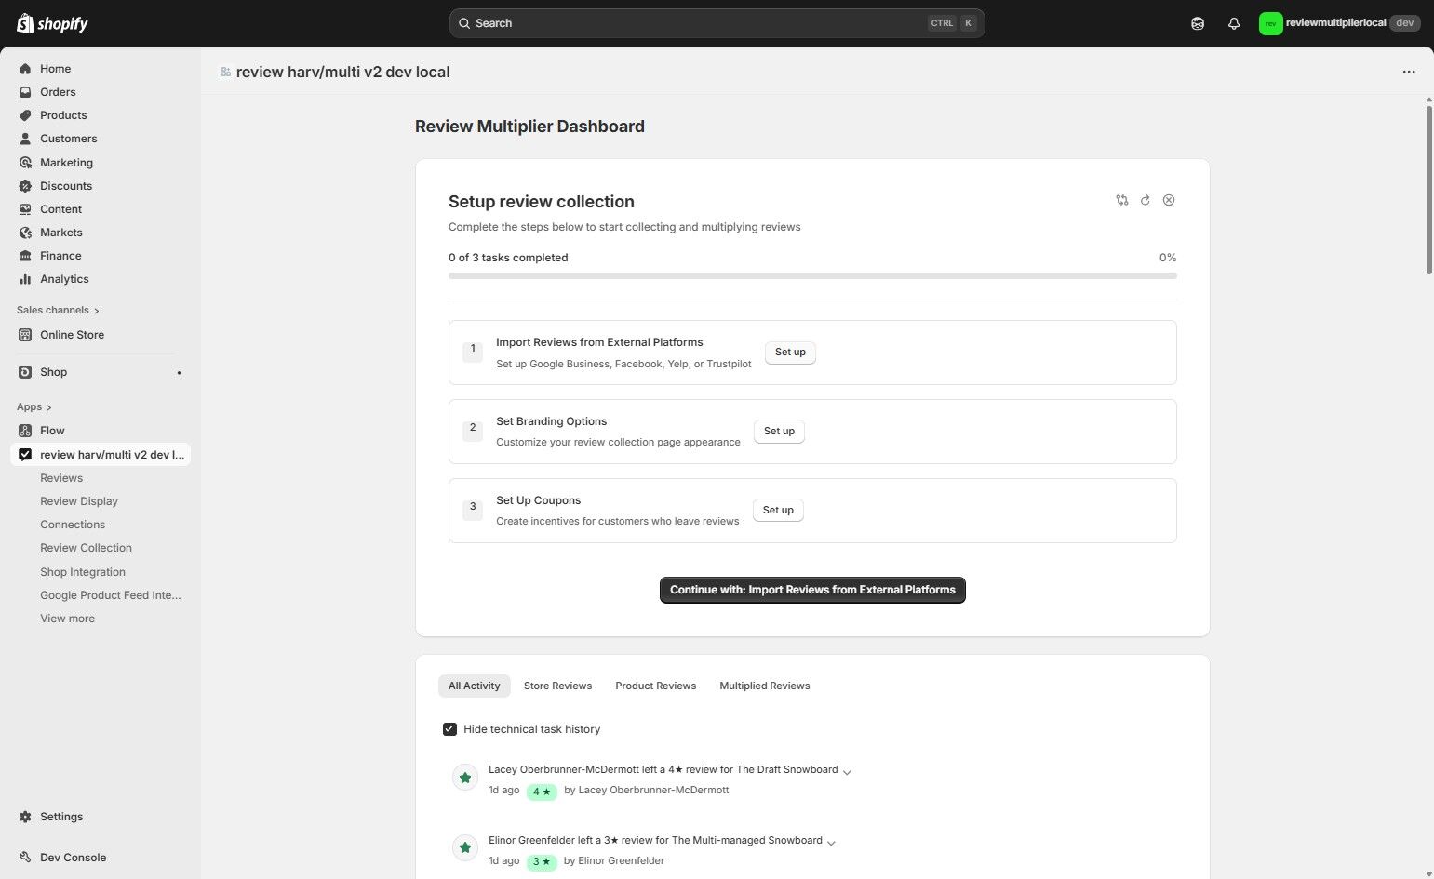The image size is (1434, 879).
Task: Open the notifications bell alert
Action: click(1234, 22)
